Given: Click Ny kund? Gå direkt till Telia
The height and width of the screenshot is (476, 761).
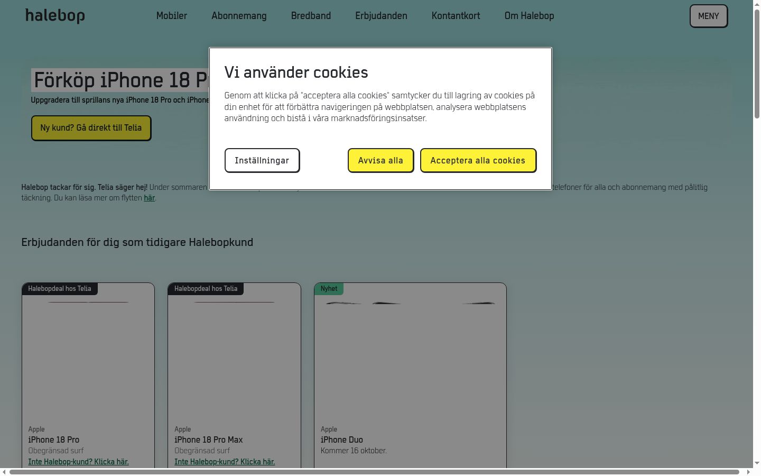Looking at the screenshot, I should (x=91, y=128).
